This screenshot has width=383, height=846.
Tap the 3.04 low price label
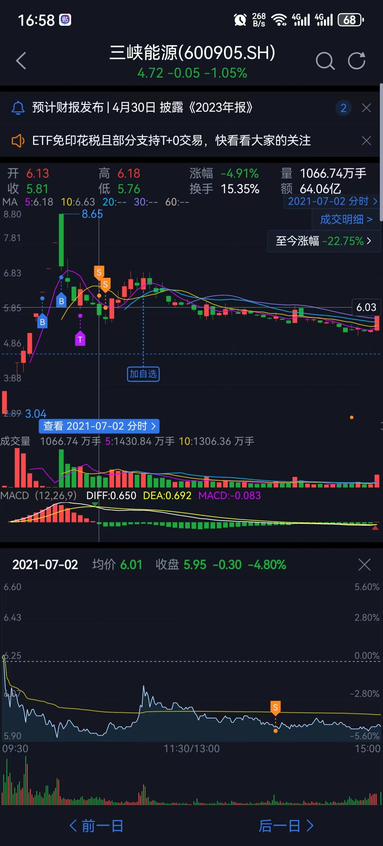pyautogui.click(x=36, y=413)
